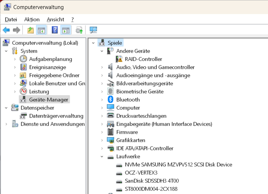
Task: Open the Datei menu
Action: [11, 19]
